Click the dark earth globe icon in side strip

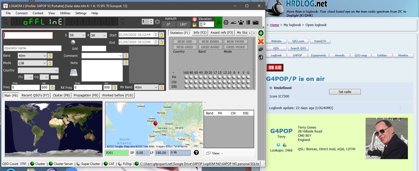[x=261, y=57]
